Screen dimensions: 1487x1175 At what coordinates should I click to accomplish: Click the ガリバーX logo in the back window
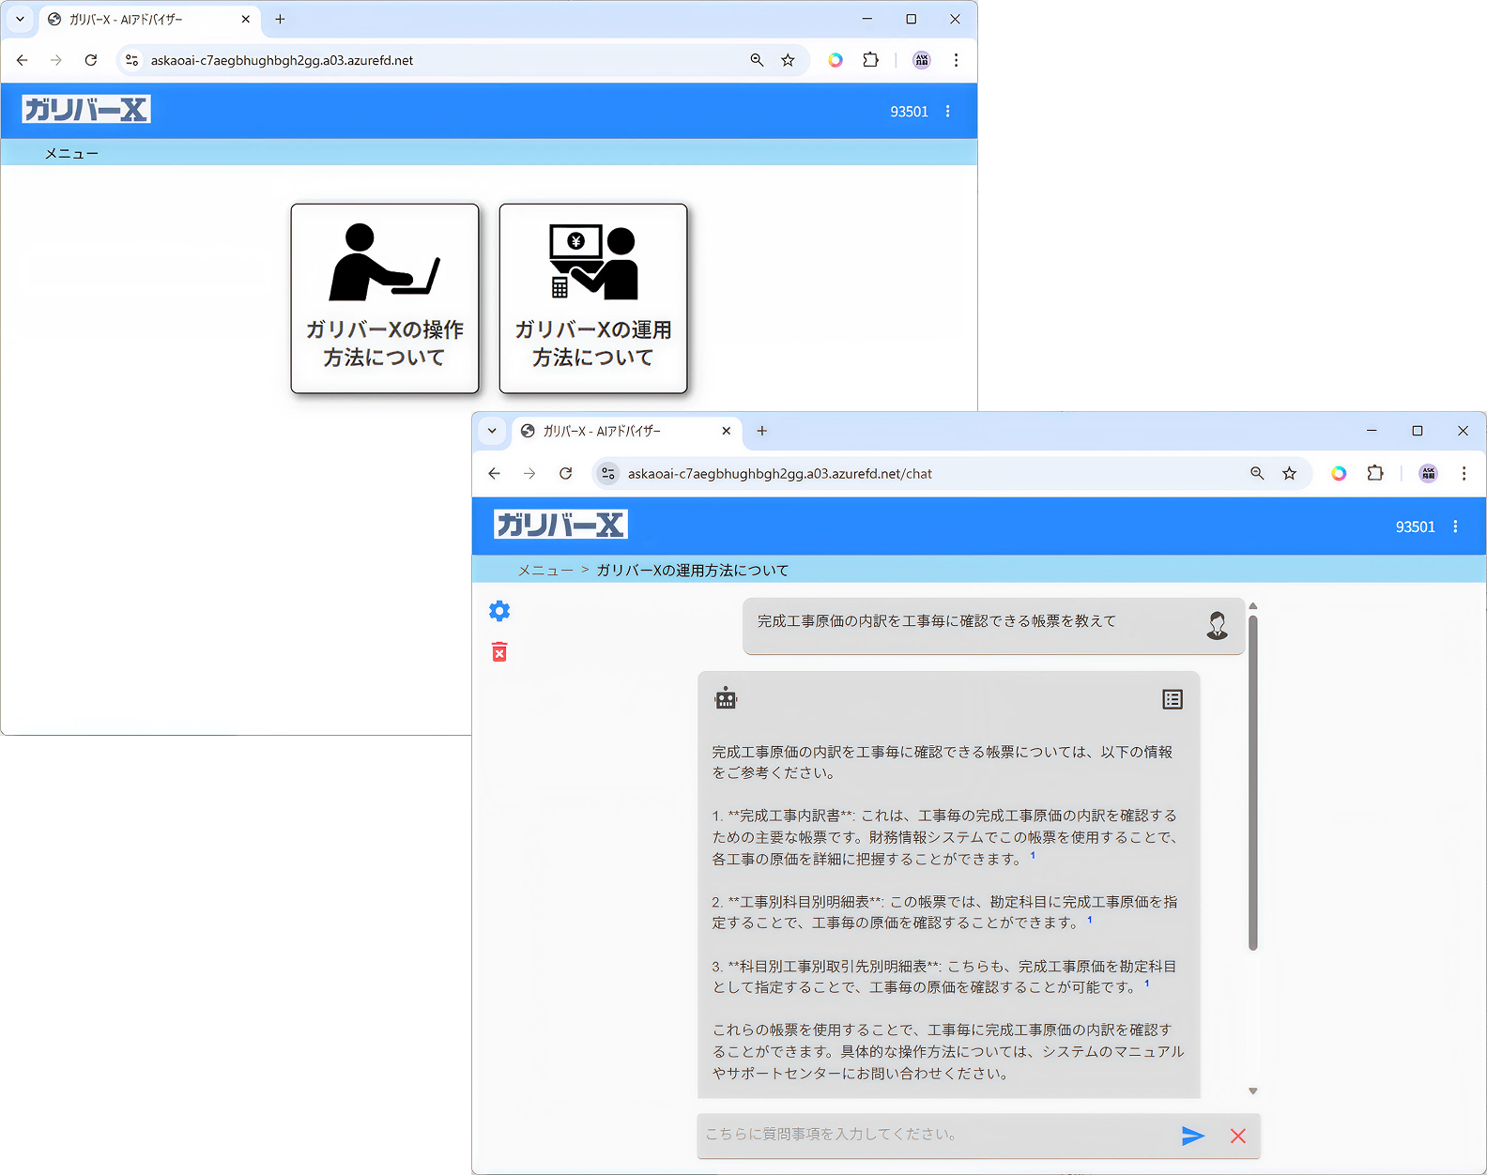coord(86,110)
